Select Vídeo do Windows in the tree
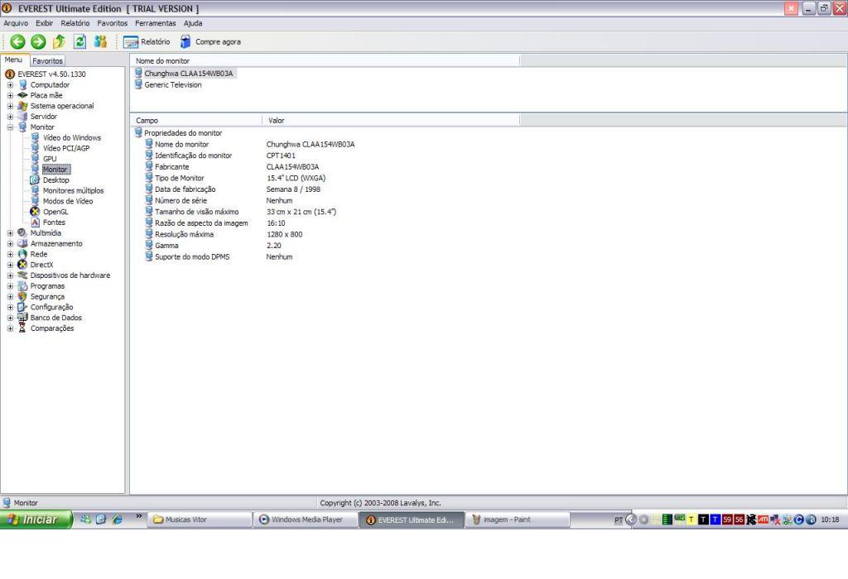The width and height of the screenshot is (848, 579). pos(72,138)
